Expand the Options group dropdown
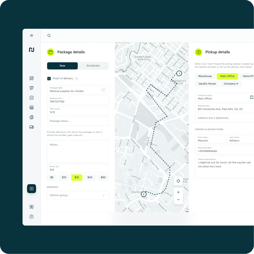Viewport: 254px width, 254px height. (x=78, y=195)
